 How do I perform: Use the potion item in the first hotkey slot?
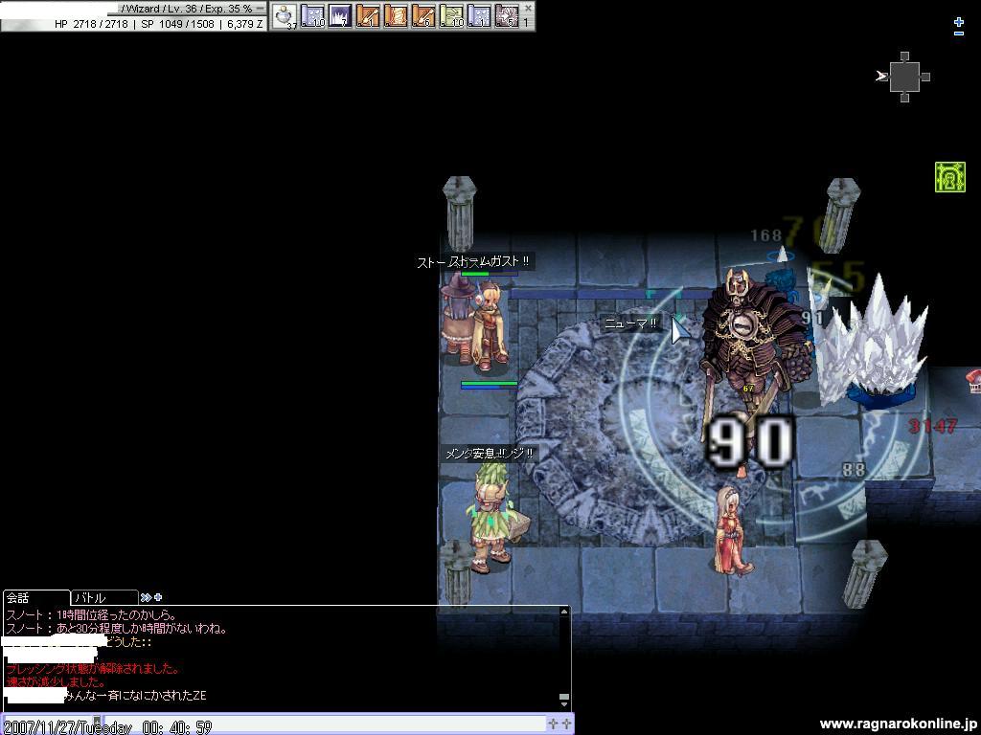tap(285, 15)
